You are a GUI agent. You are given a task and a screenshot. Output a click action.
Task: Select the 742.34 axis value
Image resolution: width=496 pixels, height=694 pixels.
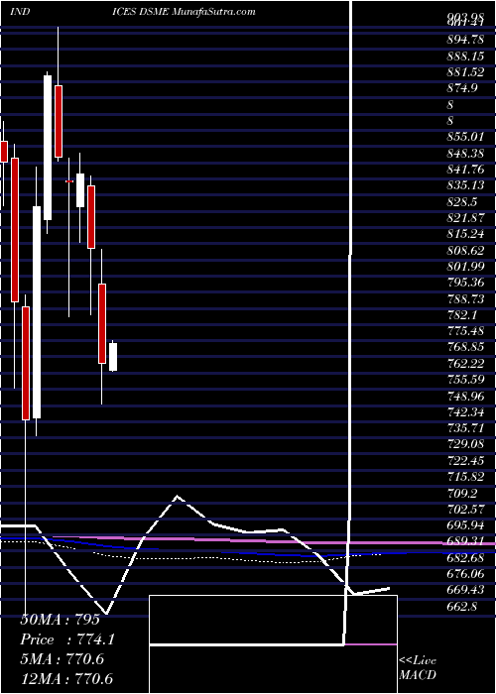[465, 412]
